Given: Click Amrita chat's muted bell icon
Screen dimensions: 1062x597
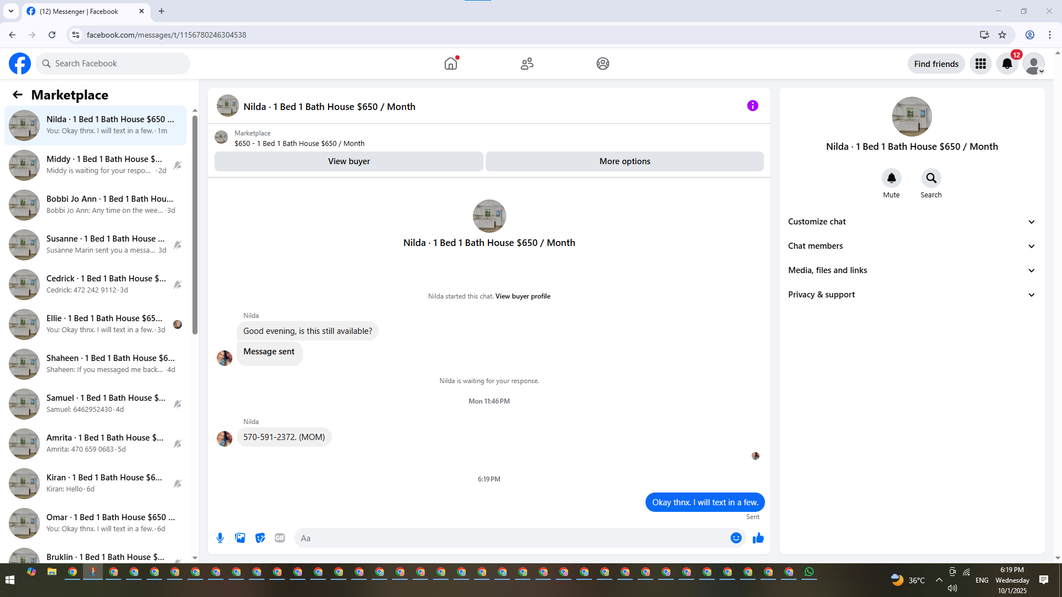Looking at the screenshot, I should (x=178, y=444).
